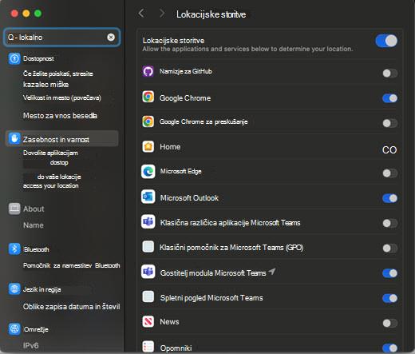Disable location for Google Chrome
Image resolution: width=415 pixels, height=354 pixels.
click(390, 98)
